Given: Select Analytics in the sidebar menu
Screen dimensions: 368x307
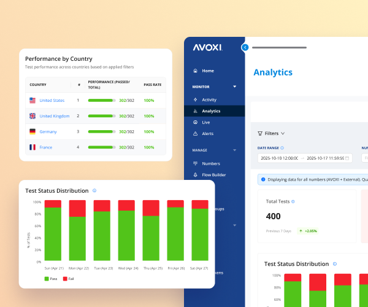Looking at the screenshot, I should click(x=211, y=111).
